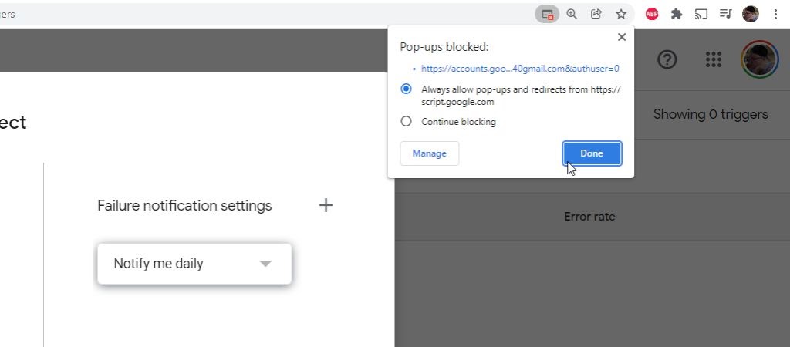Open the zoom magnifier in address bar
This screenshot has height=347, width=790.
(x=572, y=14)
